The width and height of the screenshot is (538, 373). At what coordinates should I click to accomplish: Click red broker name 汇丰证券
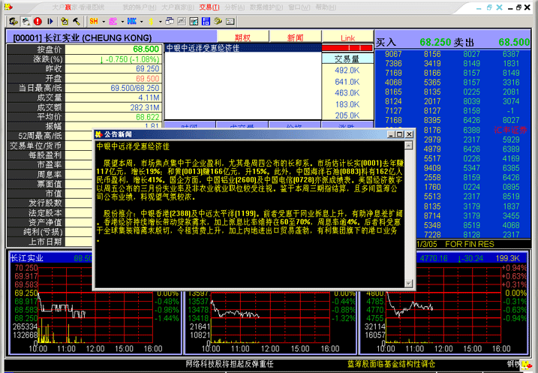click(x=510, y=130)
